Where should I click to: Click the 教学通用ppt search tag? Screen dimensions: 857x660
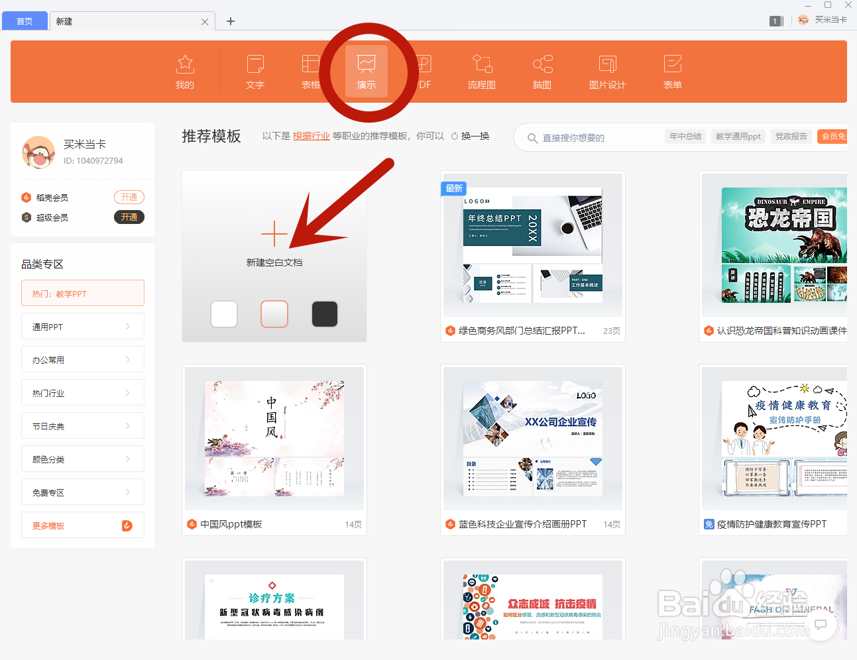(x=738, y=137)
